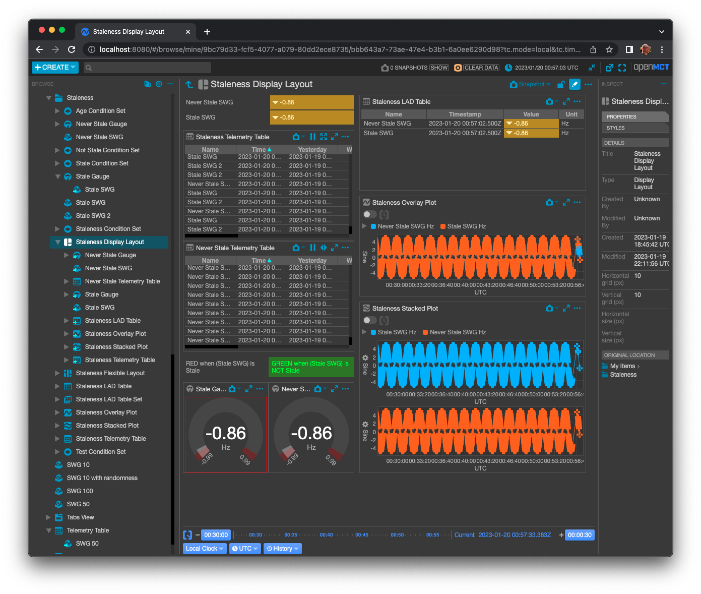The width and height of the screenshot is (701, 594).
Task: Expand columns in the Never Stale Telemetry Table
Action: [324, 248]
